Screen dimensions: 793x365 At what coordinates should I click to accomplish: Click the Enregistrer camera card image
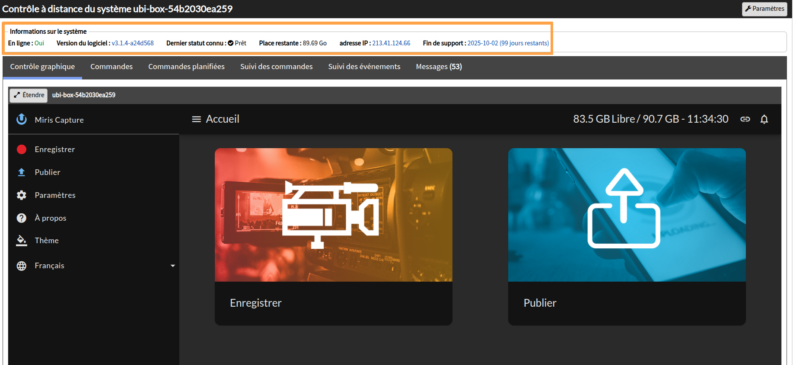pyautogui.click(x=334, y=215)
